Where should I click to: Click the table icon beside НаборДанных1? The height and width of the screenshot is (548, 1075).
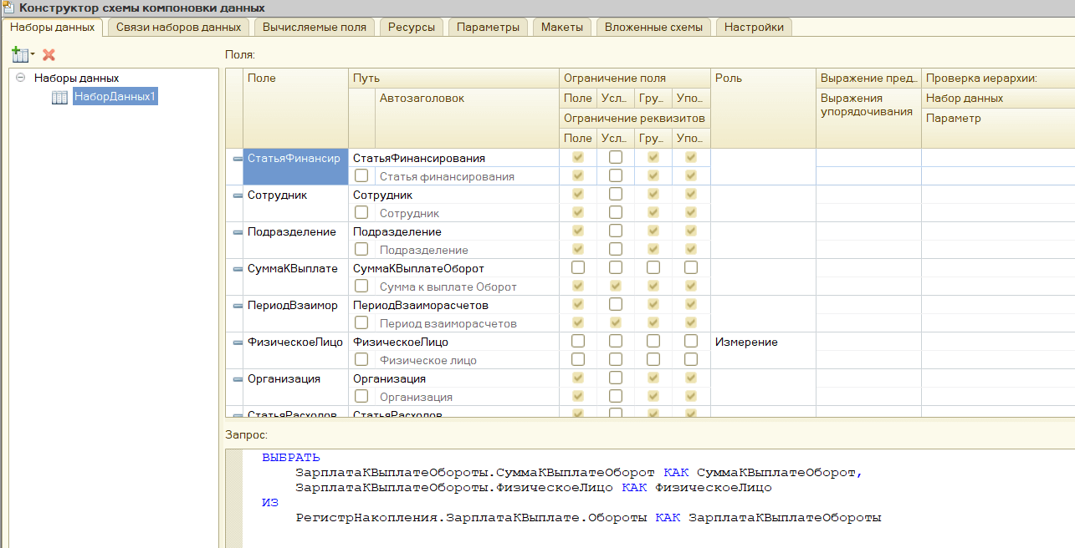[x=60, y=97]
